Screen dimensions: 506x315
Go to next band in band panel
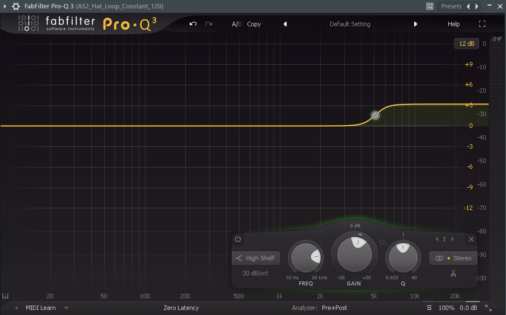(452, 239)
